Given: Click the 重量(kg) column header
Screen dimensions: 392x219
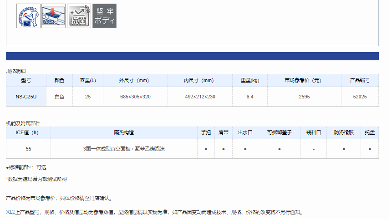Looking at the screenshot, I should [x=250, y=80].
